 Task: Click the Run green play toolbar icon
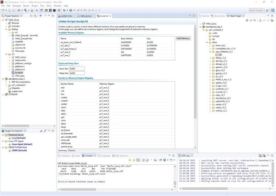(x=70, y=10)
